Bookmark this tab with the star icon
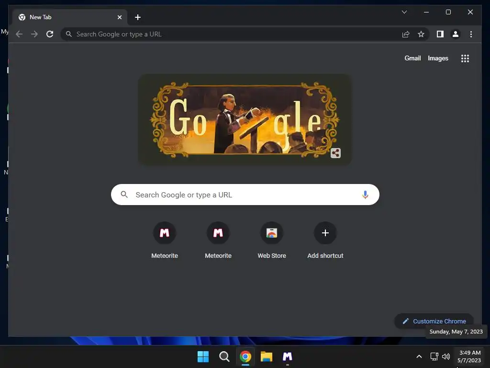Screen dimensions: 490x368 click(x=421, y=34)
